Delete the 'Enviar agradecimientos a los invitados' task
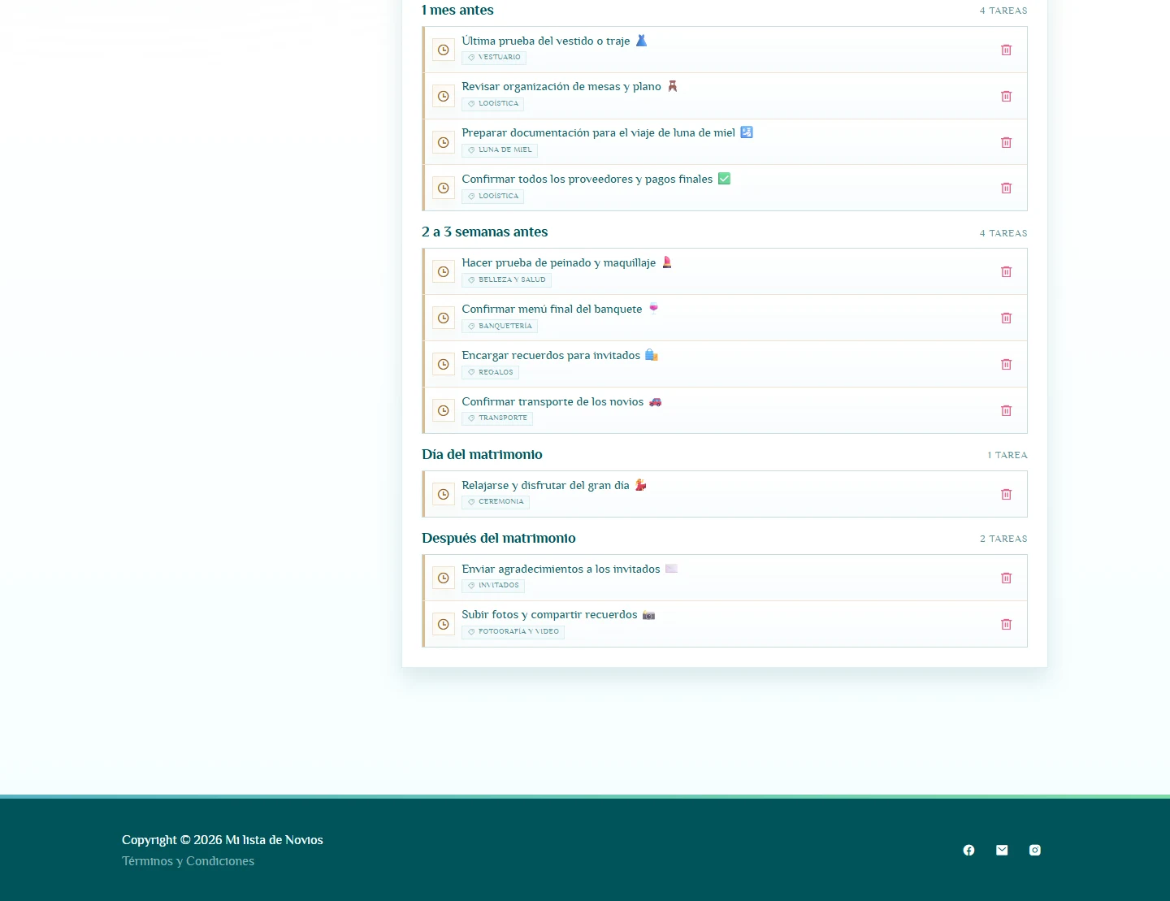Image resolution: width=1170 pixels, height=901 pixels. [x=1006, y=578]
